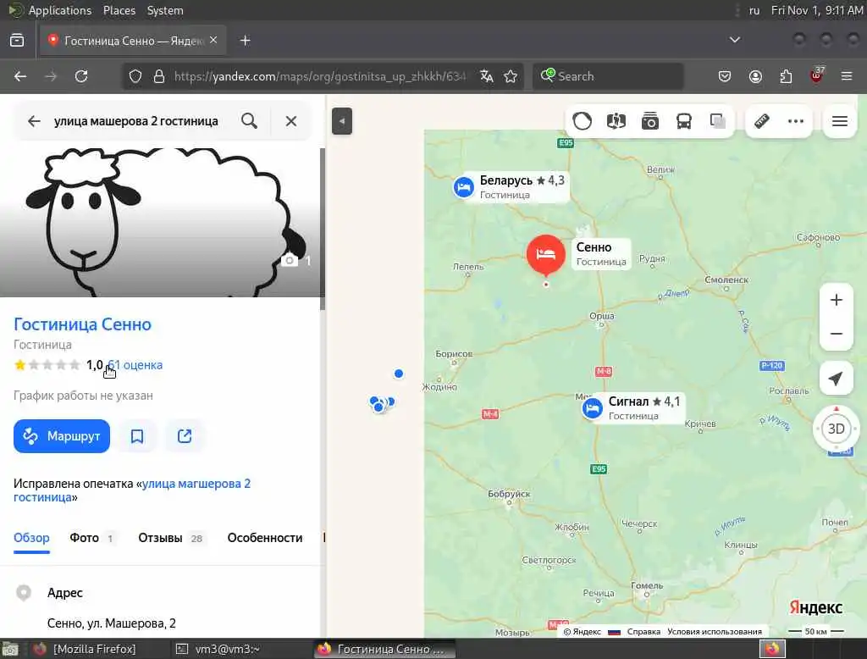
Task: Toggle 3D map tilt compass
Action: (836, 429)
